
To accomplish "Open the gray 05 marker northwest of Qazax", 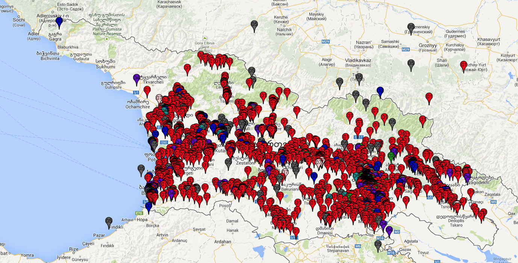I will [378, 245].
